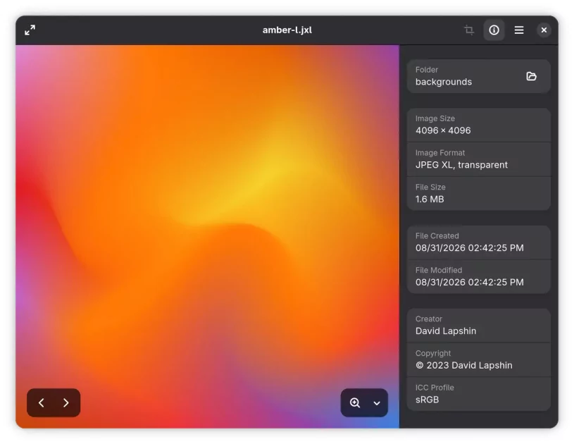This screenshot has width=574, height=444.
Task: Select the JPEG XL, transparent format value
Action: tap(461, 165)
